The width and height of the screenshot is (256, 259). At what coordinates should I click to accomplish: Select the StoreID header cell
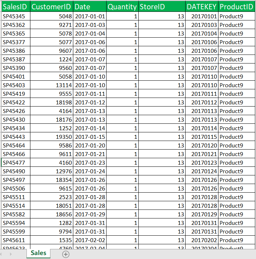pyautogui.click(x=162, y=6)
